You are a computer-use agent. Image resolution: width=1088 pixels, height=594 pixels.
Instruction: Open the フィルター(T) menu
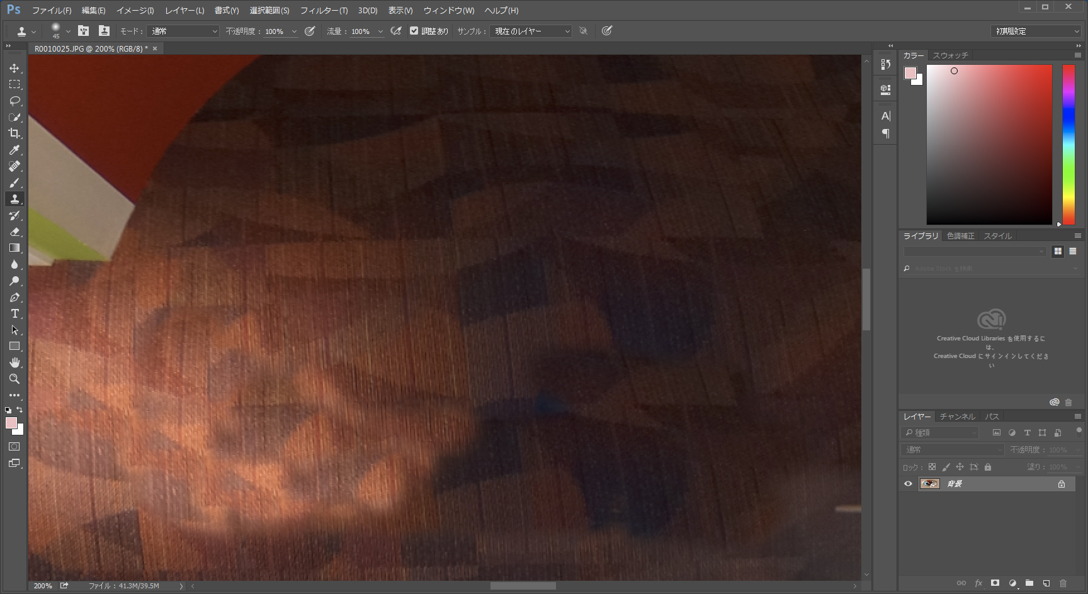324,11
